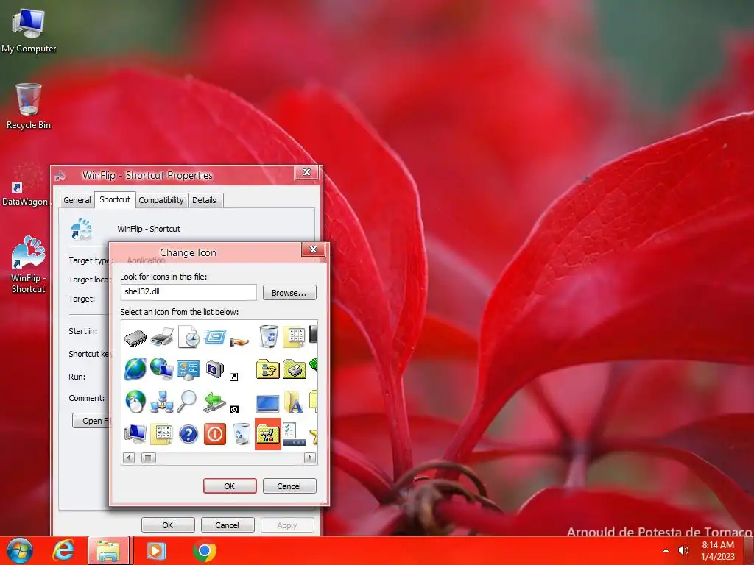Select the small shortcut arrow overlay icon
754x565 pixels.
(x=234, y=377)
